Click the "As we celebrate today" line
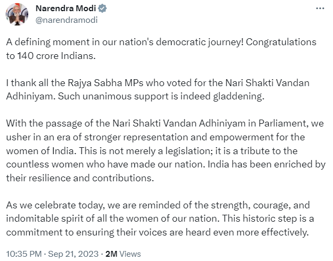Screen dimensions: 333x261 coord(158,205)
